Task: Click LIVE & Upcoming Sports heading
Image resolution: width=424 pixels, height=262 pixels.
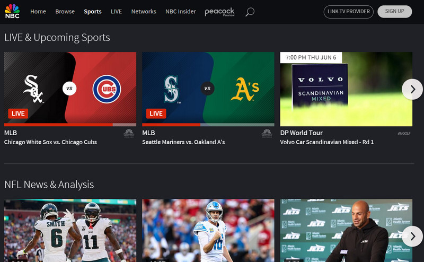Action: (x=57, y=37)
